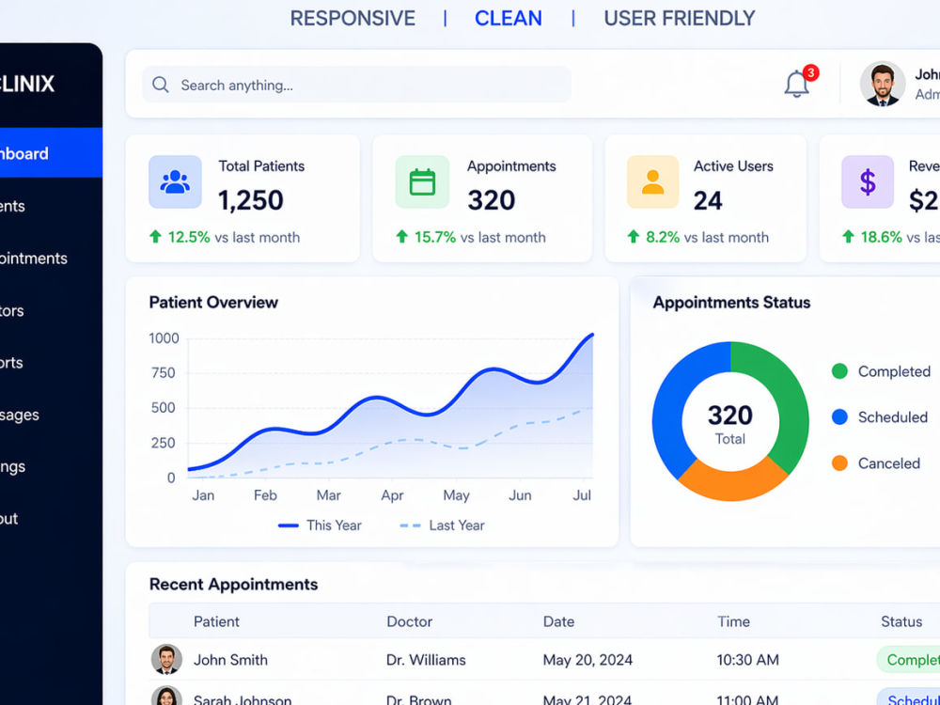The image size is (940, 705).
Task: Click the orange Canceled legend dot
Action: click(x=839, y=462)
